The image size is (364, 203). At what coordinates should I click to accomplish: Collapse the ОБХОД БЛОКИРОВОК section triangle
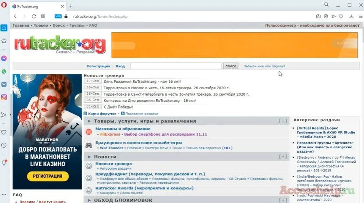[89, 200]
